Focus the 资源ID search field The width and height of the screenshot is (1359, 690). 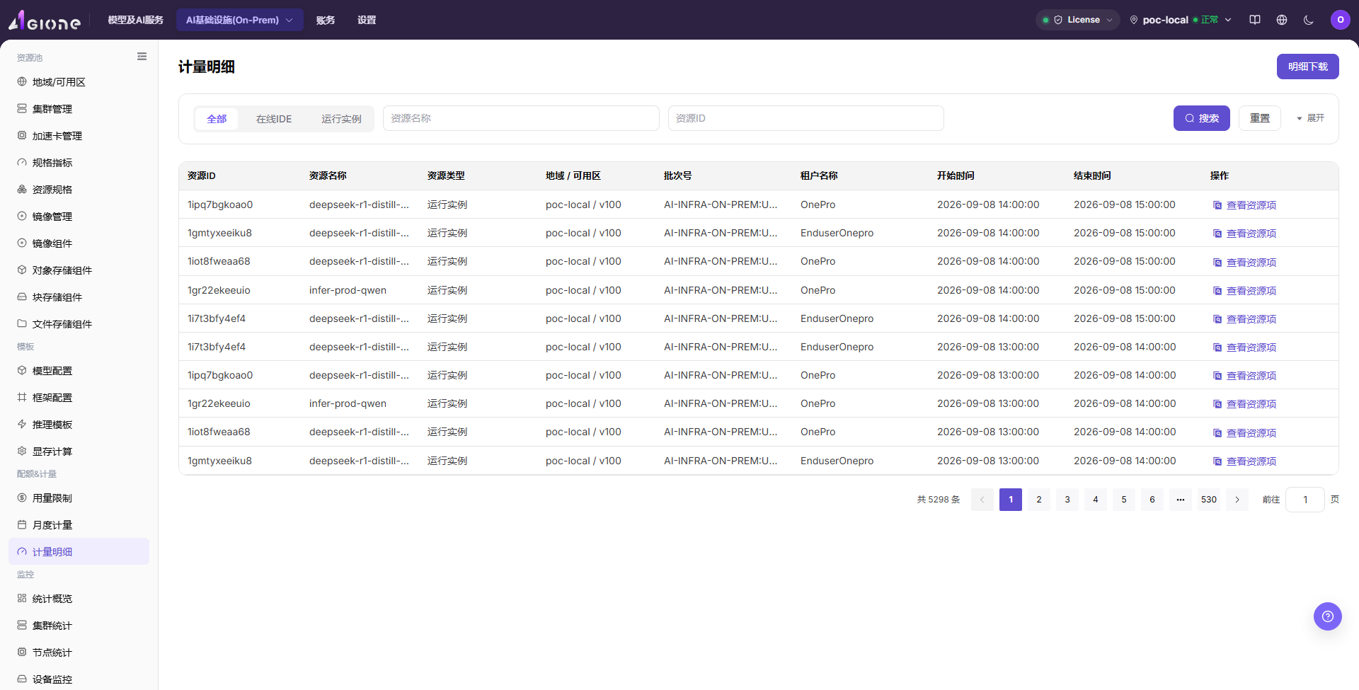(806, 118)
